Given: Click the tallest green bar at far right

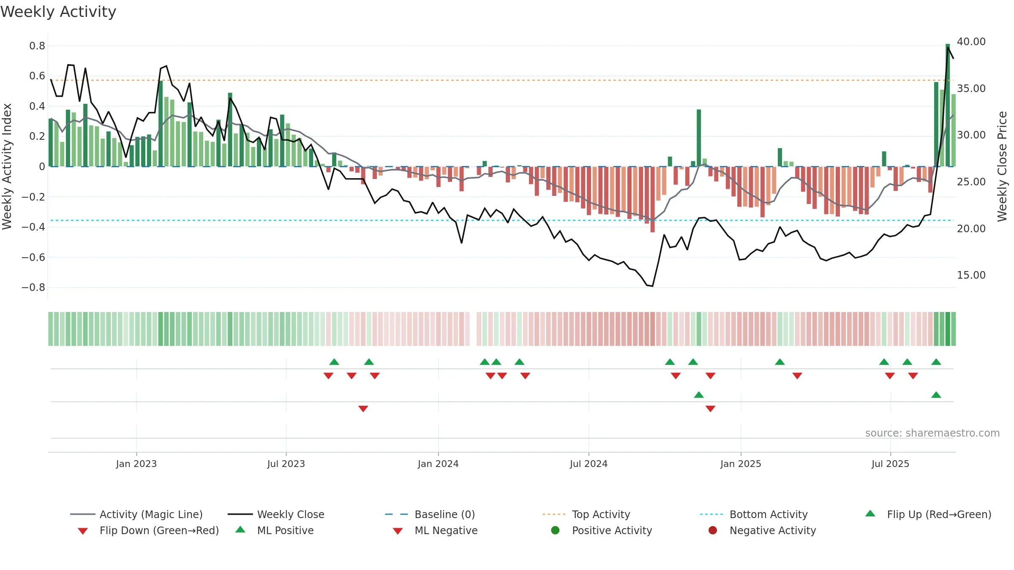Looking at the screenshot, I should [x=948, y=105].
